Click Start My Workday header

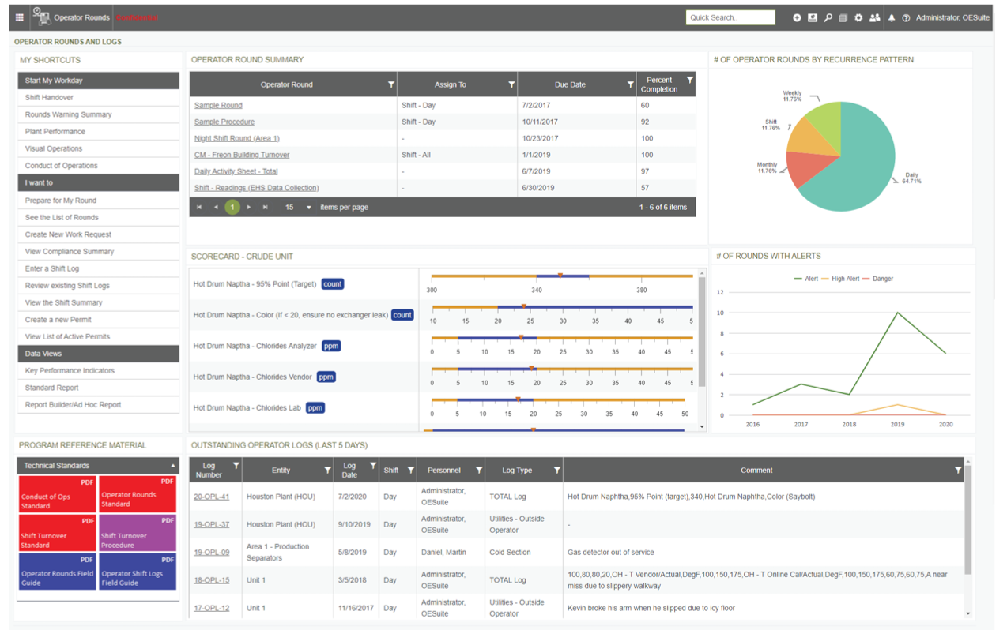[x=99, y=81]
